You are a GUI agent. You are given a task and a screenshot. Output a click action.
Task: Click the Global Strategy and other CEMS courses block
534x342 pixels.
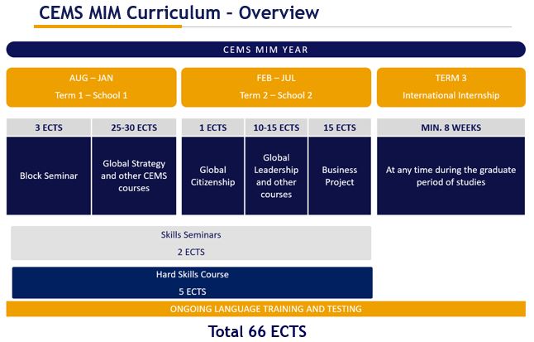pyautogui.click(x=134, y=176)
